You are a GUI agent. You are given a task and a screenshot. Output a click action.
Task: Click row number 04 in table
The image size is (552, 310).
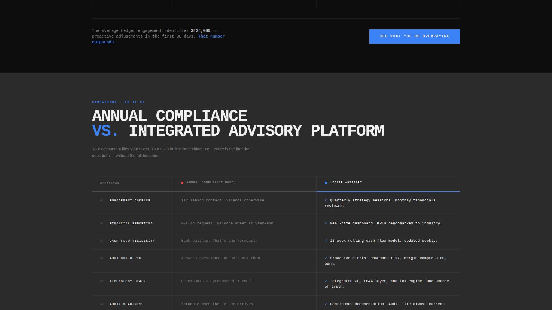(102, 258)
